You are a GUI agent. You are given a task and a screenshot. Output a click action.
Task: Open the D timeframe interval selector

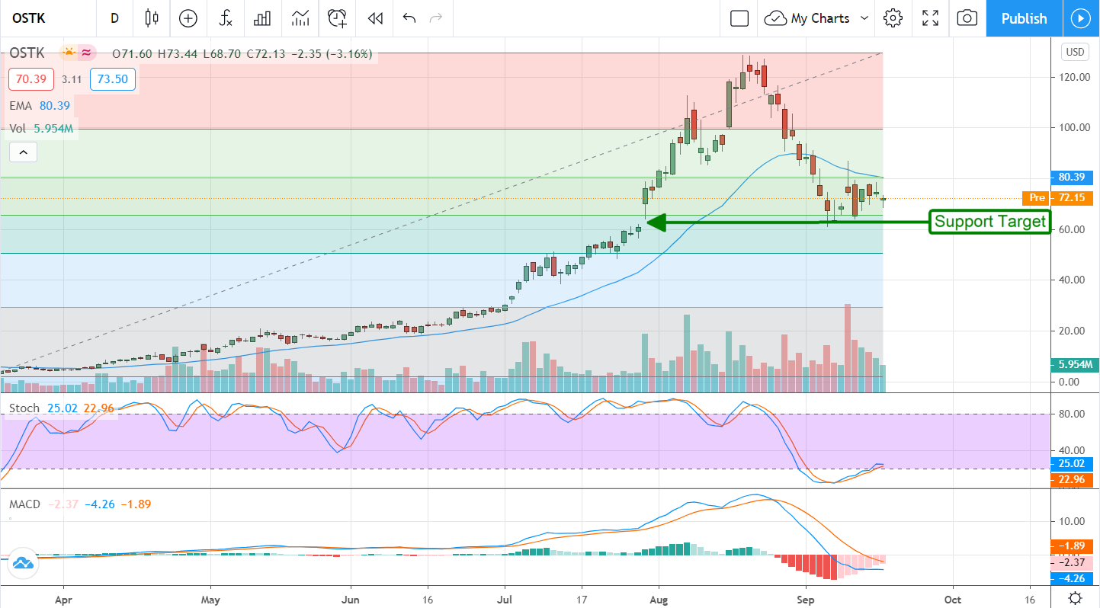pos(114,18)
